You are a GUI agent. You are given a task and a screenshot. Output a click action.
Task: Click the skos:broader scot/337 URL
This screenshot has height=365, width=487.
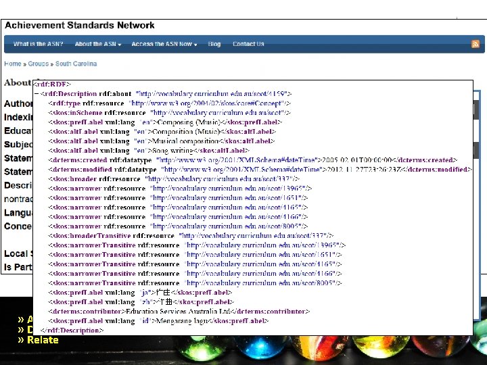[x=219, y=179]
